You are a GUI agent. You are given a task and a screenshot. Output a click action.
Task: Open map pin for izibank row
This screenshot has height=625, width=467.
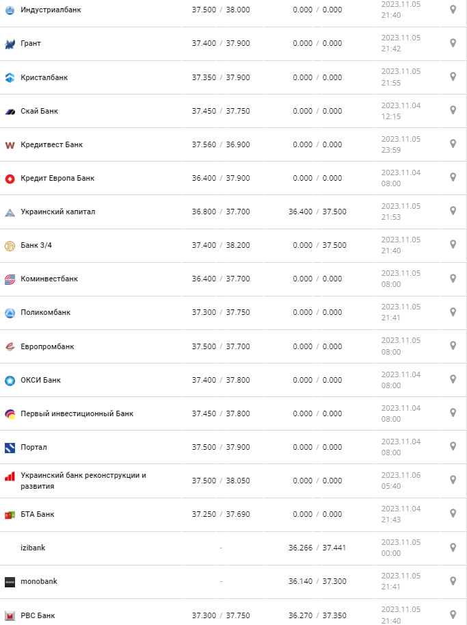click(453, 547)
